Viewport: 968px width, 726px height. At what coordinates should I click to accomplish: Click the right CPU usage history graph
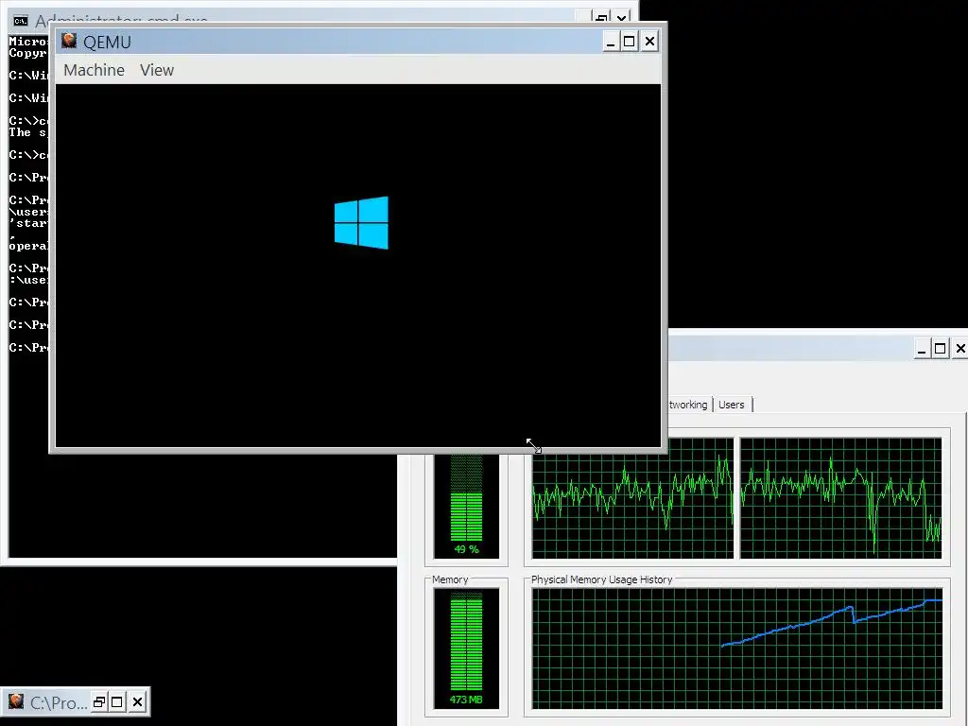[x=840, y=498]
